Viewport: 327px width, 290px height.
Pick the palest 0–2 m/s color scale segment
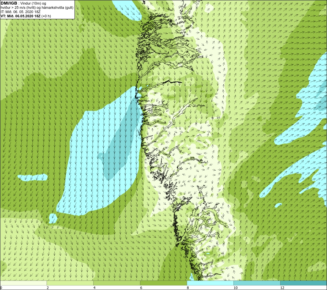pos(23,283)
